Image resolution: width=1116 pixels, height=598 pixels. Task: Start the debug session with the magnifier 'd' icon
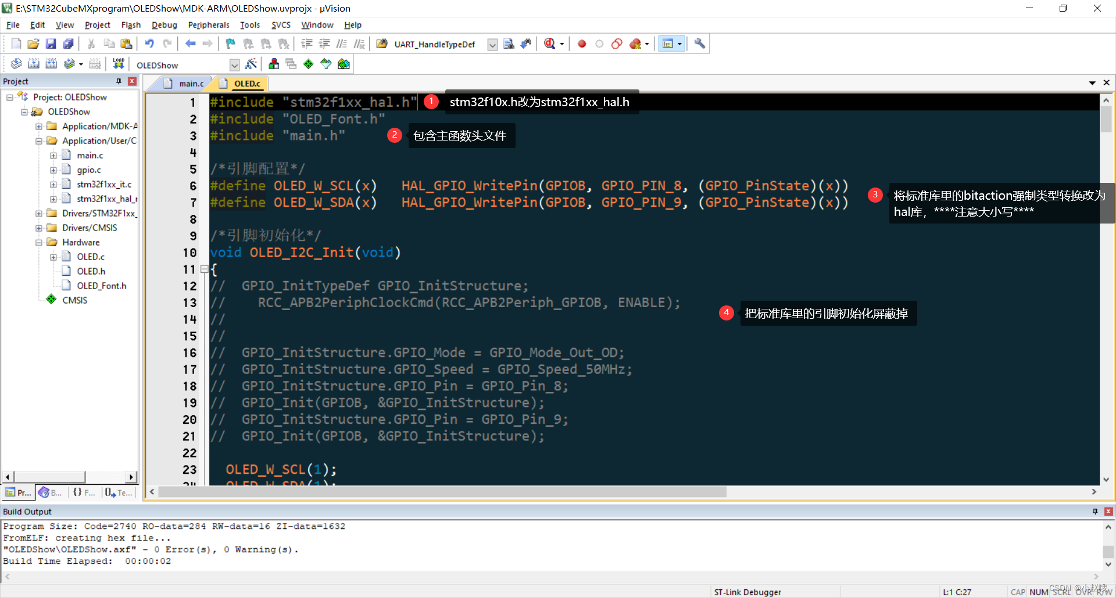[x=550, y=44]
